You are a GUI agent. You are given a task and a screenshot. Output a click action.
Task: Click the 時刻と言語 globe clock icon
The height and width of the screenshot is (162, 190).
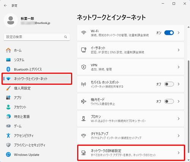(8, 117)
